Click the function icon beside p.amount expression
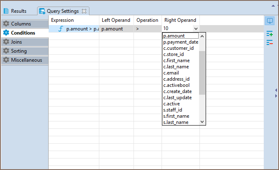279x170 pixels. (x=61, y=29)
